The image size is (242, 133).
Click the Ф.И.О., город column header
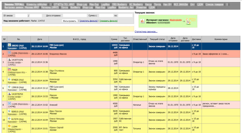80,39
